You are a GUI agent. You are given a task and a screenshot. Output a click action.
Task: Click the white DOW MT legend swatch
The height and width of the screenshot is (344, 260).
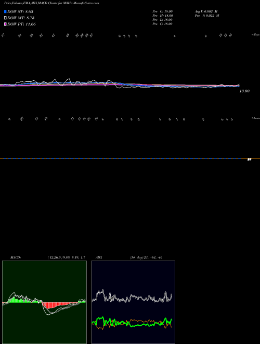click(x=5, y=18)
